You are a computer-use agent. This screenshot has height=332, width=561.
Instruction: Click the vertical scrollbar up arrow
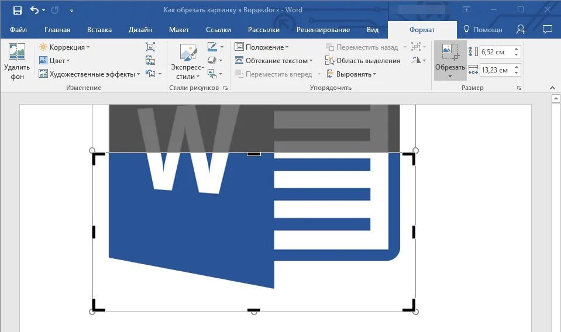pos(556,98)
